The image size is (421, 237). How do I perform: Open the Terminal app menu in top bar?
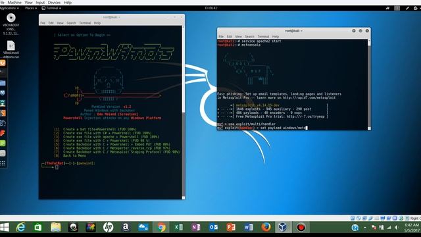pos(51,8)
